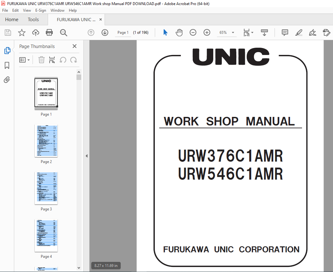Delete selected page trash icon
This screenshot has width=333, height=272.
[41, 60]
